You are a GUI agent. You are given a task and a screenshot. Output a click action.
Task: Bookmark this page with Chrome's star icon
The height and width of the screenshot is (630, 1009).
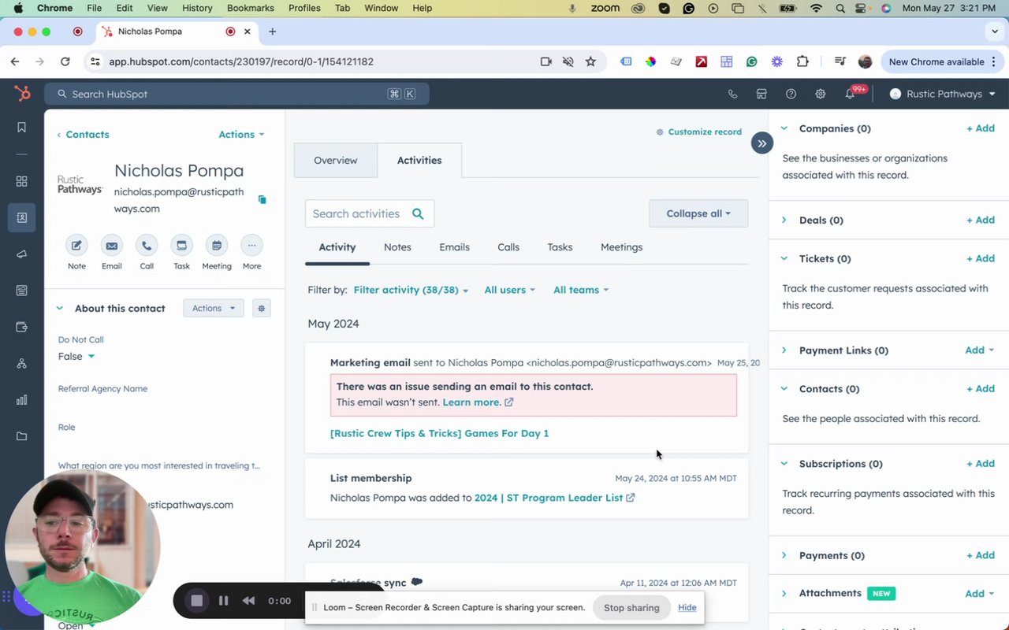590,61
